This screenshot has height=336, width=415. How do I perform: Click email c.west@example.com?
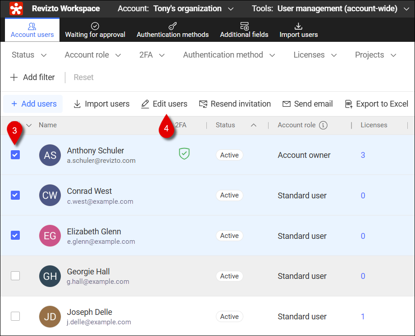[100, 201]
